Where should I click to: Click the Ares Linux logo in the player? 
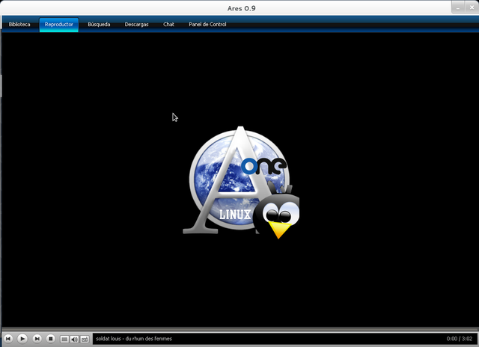point(241,182)
